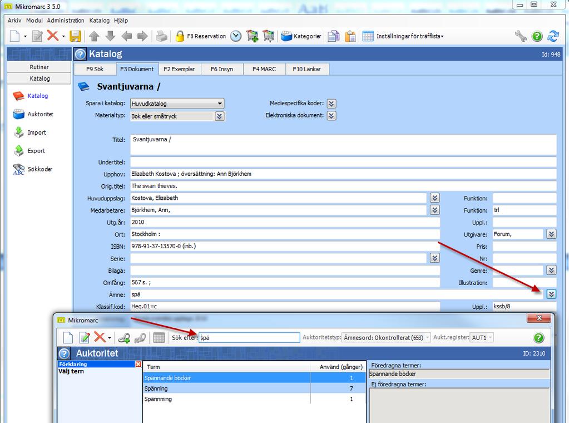Open the Auktoritetstyp dropdown

click(x=387, y=337)
